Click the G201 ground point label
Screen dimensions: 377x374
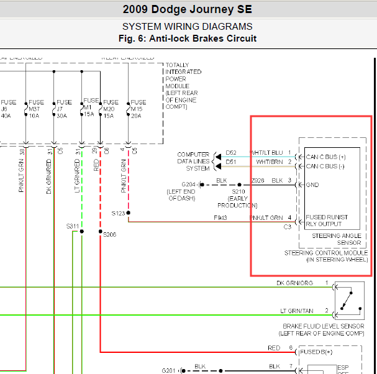169,371
